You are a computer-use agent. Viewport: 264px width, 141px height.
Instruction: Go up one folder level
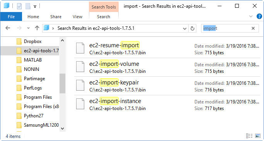point(37,28)
